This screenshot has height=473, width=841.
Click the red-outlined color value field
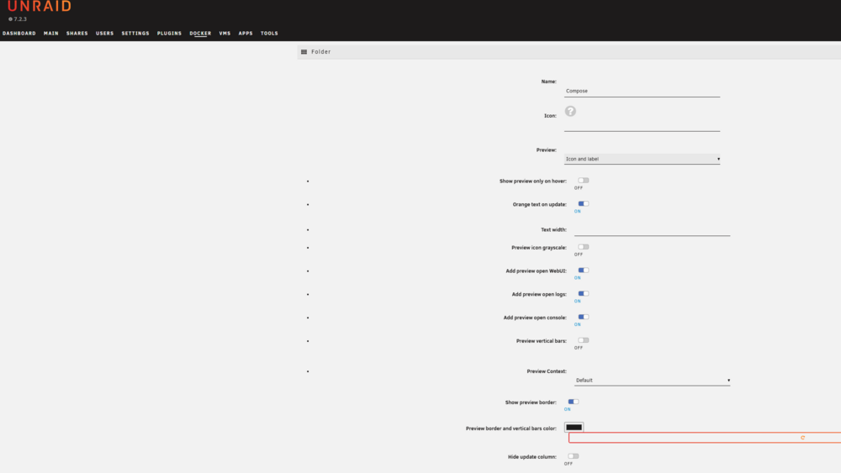coord(705,438)
